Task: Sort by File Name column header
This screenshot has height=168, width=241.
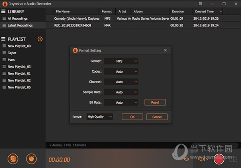Action: [x=76, y=11]
